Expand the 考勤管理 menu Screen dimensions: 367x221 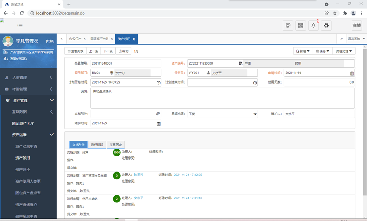coord(28,89)
